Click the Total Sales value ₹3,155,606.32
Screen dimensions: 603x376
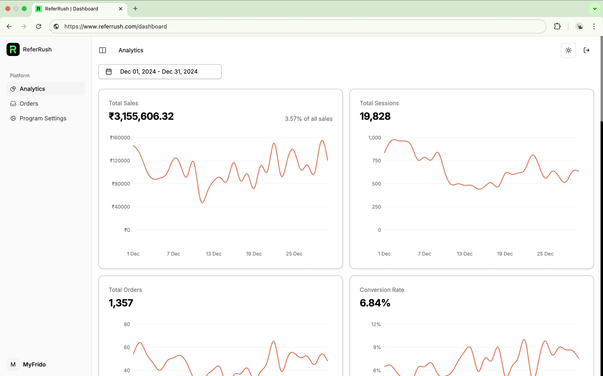tap(141, 116)
